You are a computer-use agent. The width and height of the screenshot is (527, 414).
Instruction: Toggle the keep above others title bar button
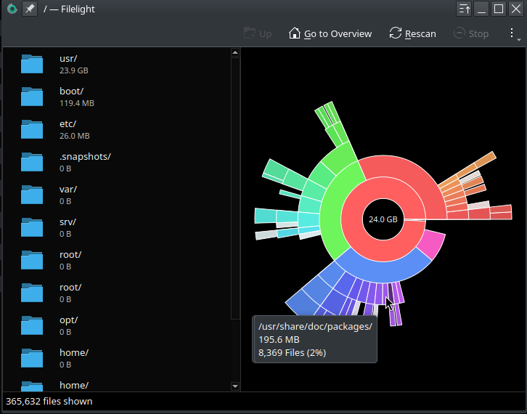click(x=465, y=9)
